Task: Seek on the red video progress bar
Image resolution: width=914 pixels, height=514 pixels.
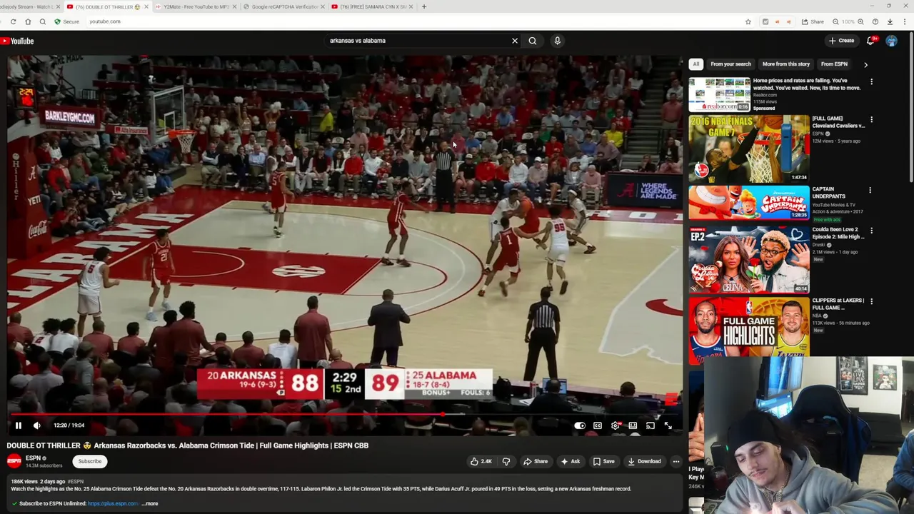Action: pyautogui.click(x=345, y=414)
